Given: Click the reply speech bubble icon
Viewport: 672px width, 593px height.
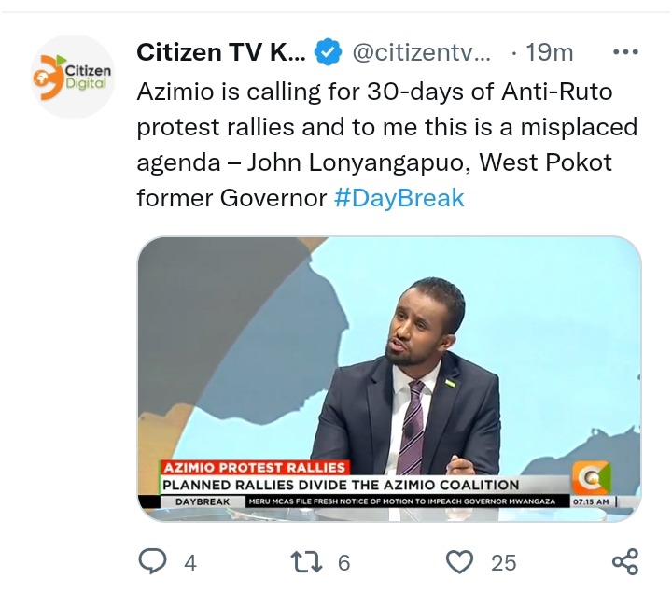Looking at the screenshot, I should coord(152,561).
